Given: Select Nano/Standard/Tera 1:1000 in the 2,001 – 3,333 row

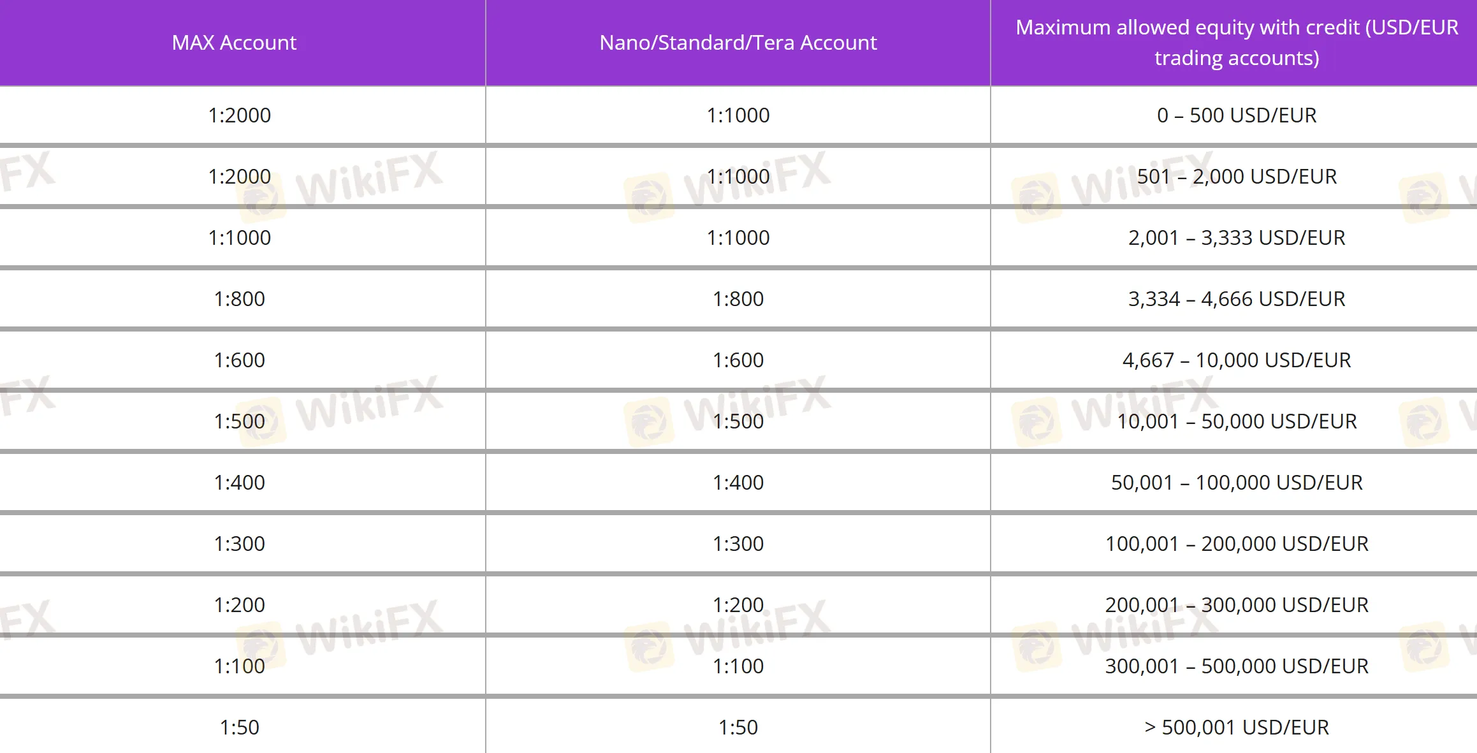Looking at the screenshot, I should [738, 238].
